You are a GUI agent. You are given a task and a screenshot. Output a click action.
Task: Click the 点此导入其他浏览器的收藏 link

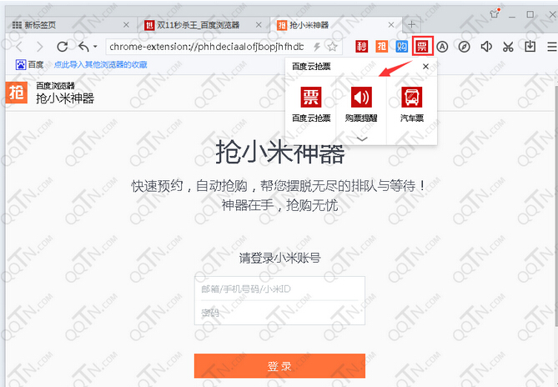tap(101, 64)
